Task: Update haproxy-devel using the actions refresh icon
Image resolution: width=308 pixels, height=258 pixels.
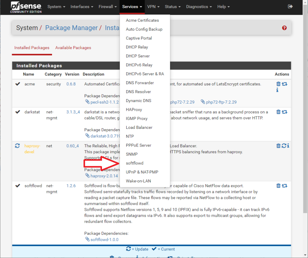Action: click(284, 146)
